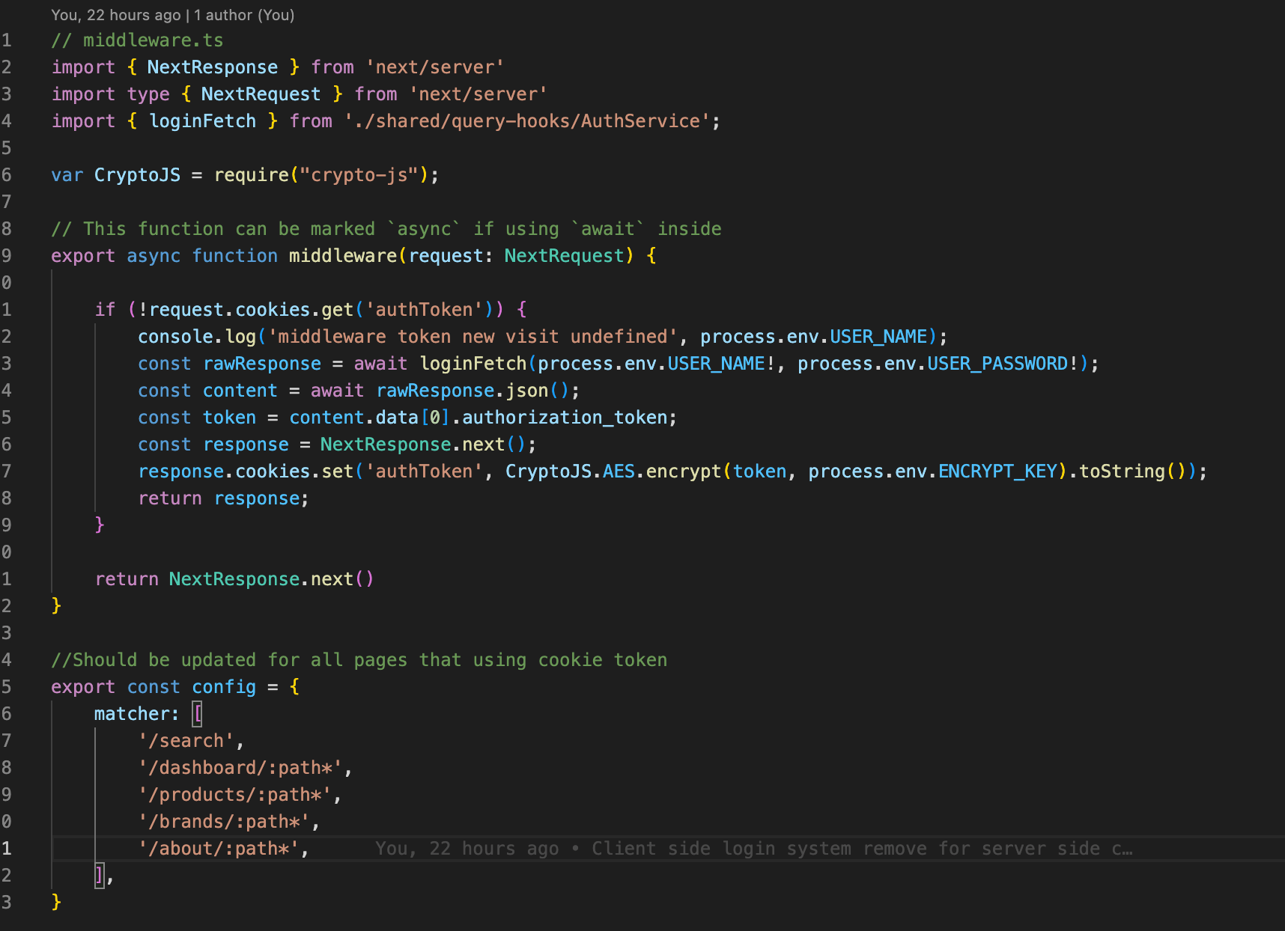Click the '/dashboard/:path*' matcher entry

240,768
